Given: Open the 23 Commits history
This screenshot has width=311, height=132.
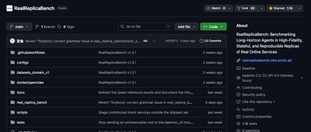Looking at the screenshot, I should 210,41.
